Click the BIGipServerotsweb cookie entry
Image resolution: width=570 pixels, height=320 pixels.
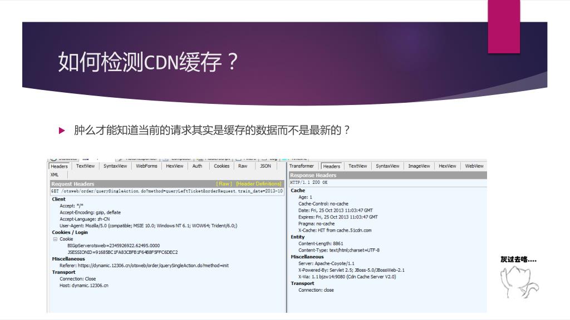114,246
